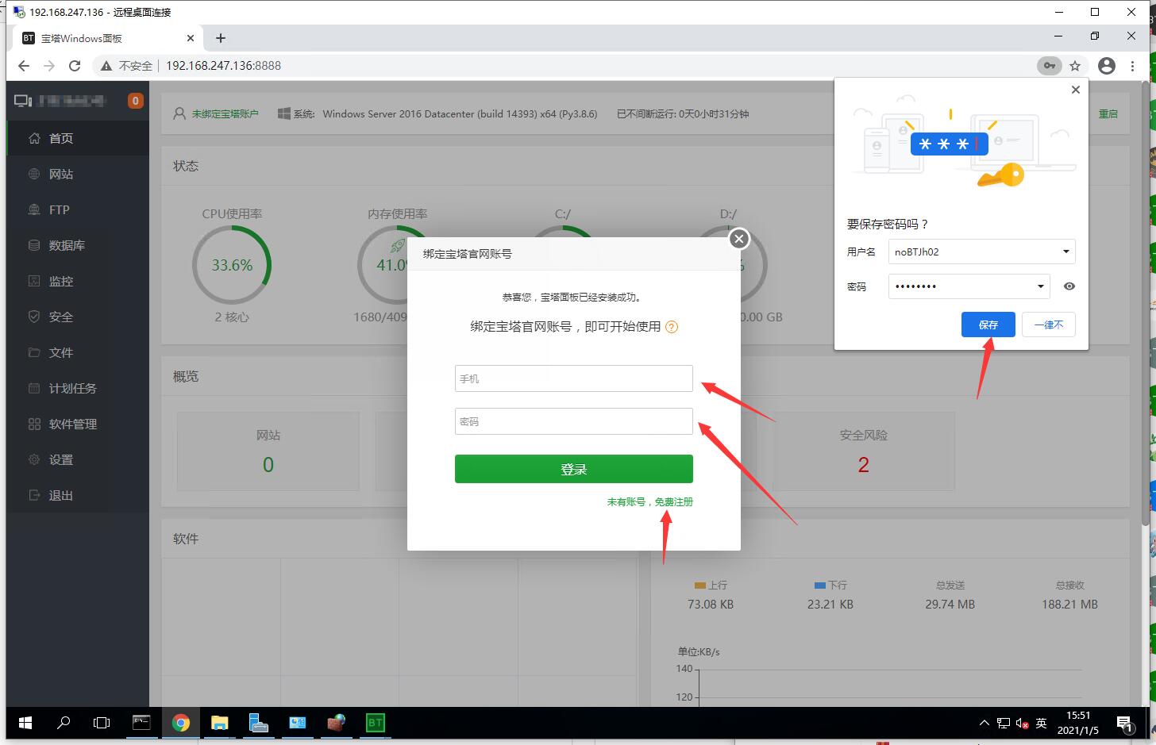The width and height of the screenshot is (1156, 745).
Task: Click the address bar URL 192.168.247.136:8888
Action: click(x=223, y=66)
